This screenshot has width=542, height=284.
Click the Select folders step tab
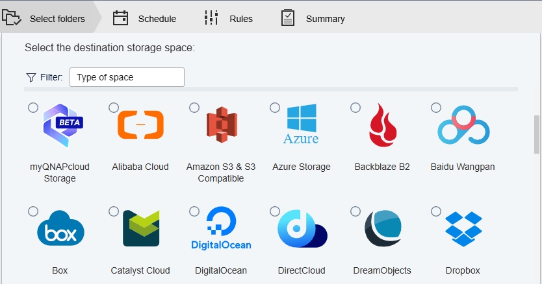pyautogui.click(x=44, y=18)
